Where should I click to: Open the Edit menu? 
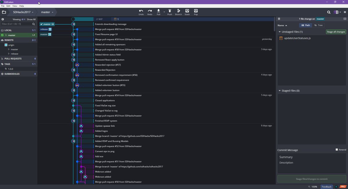pos(8,6)
